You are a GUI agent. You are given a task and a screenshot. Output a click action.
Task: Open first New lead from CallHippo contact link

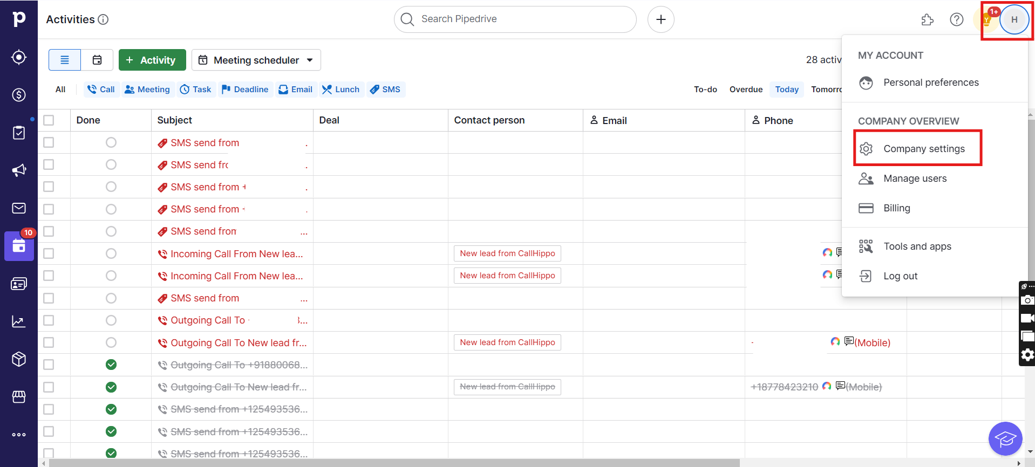507,253
